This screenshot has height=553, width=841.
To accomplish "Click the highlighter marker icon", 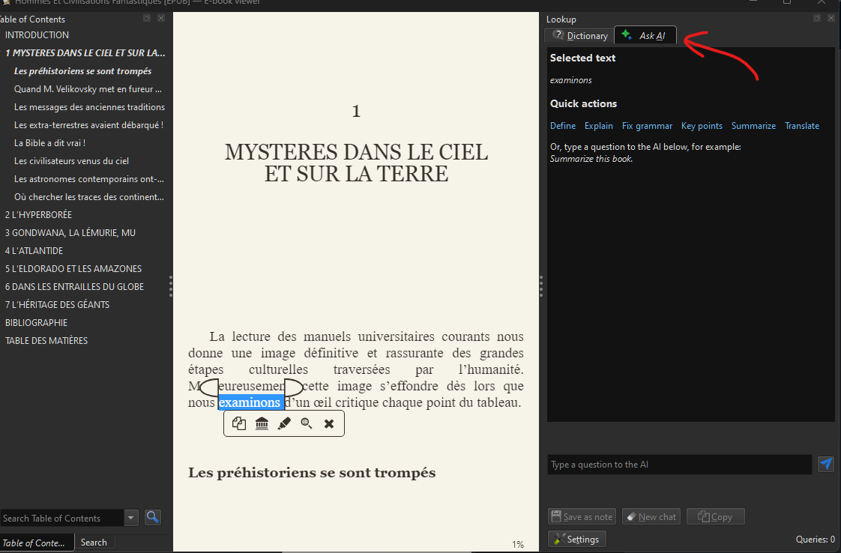I will pyautogui.click(x=284, y=423).
